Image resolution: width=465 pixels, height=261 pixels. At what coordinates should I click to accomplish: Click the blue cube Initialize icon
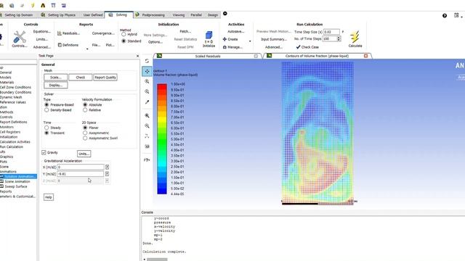(x=209, y=36)
